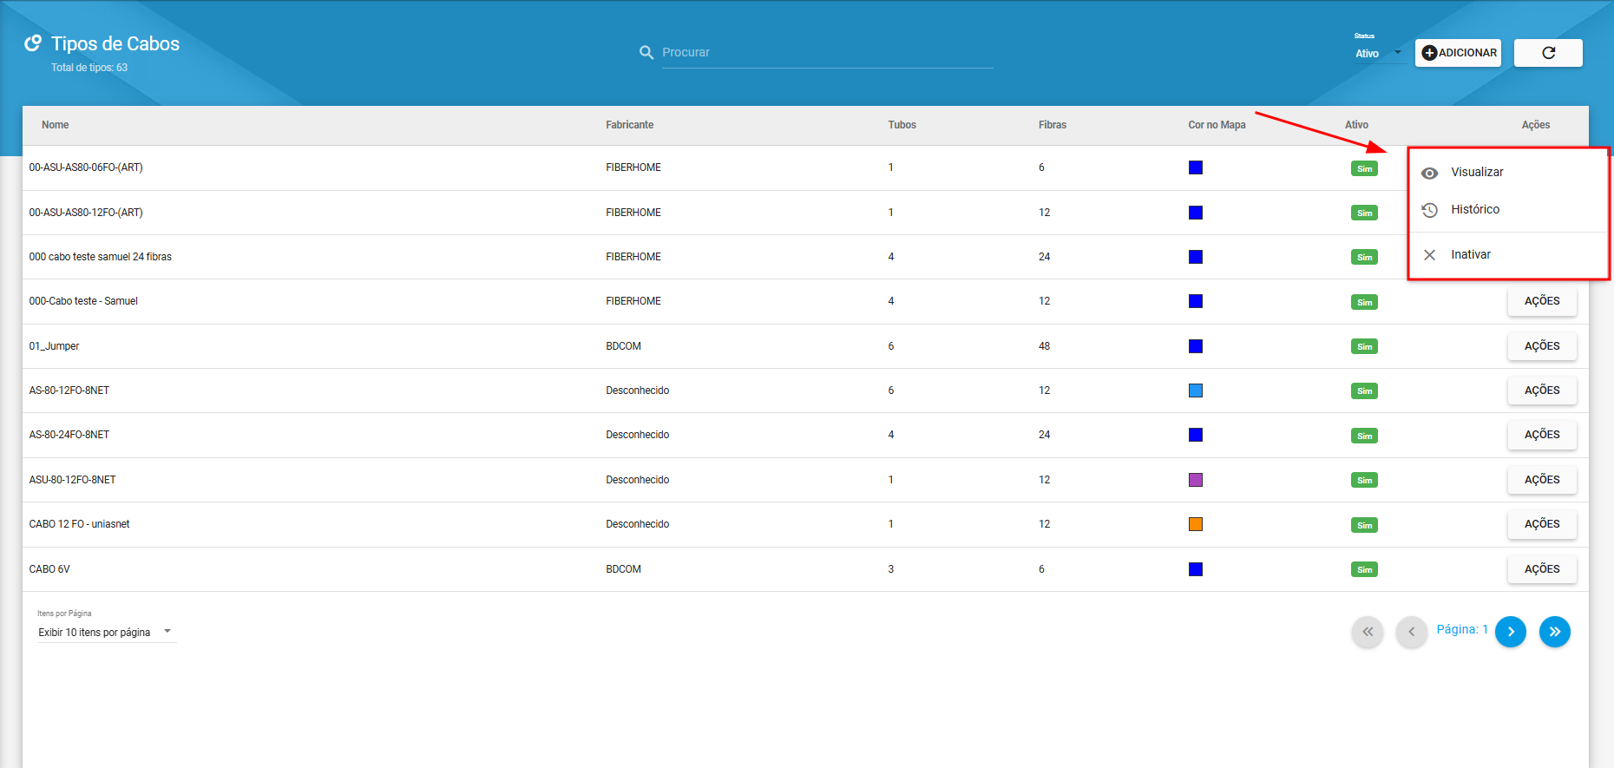Image resolution: width=1614 pixels, height=768 pixels.
Task: Click the Ações column header
Action: 1535,125
